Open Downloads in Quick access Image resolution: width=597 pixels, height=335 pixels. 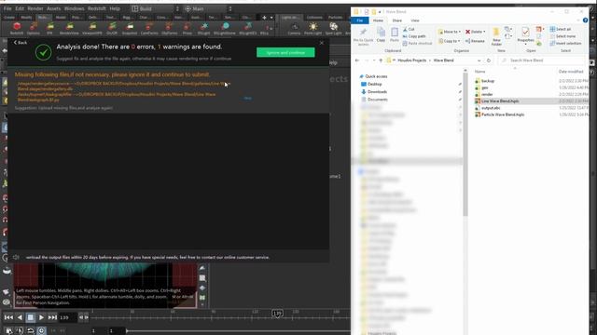(x=377, y=92)
